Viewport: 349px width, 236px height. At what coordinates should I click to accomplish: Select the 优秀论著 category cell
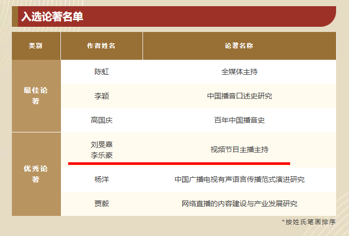[x=36, y=174]
